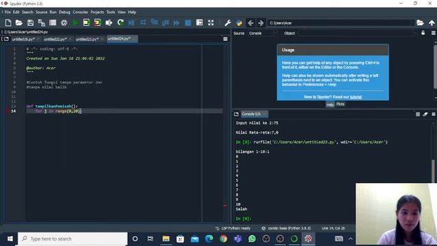Screen dimensions: 437x246
Task: Open the Run menu
Action: click(53, 12)
